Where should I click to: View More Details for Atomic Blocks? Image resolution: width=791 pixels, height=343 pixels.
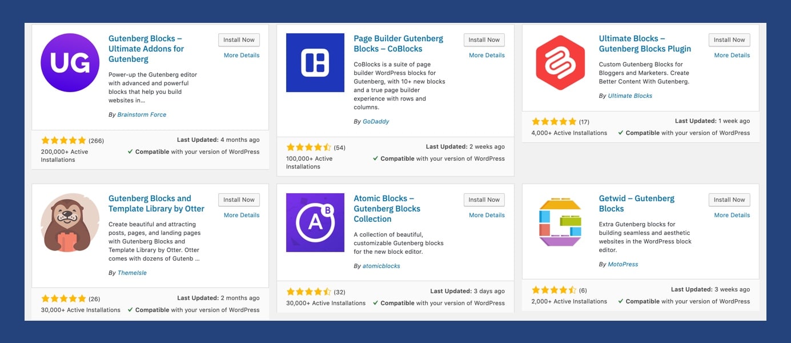click(487, 216)
